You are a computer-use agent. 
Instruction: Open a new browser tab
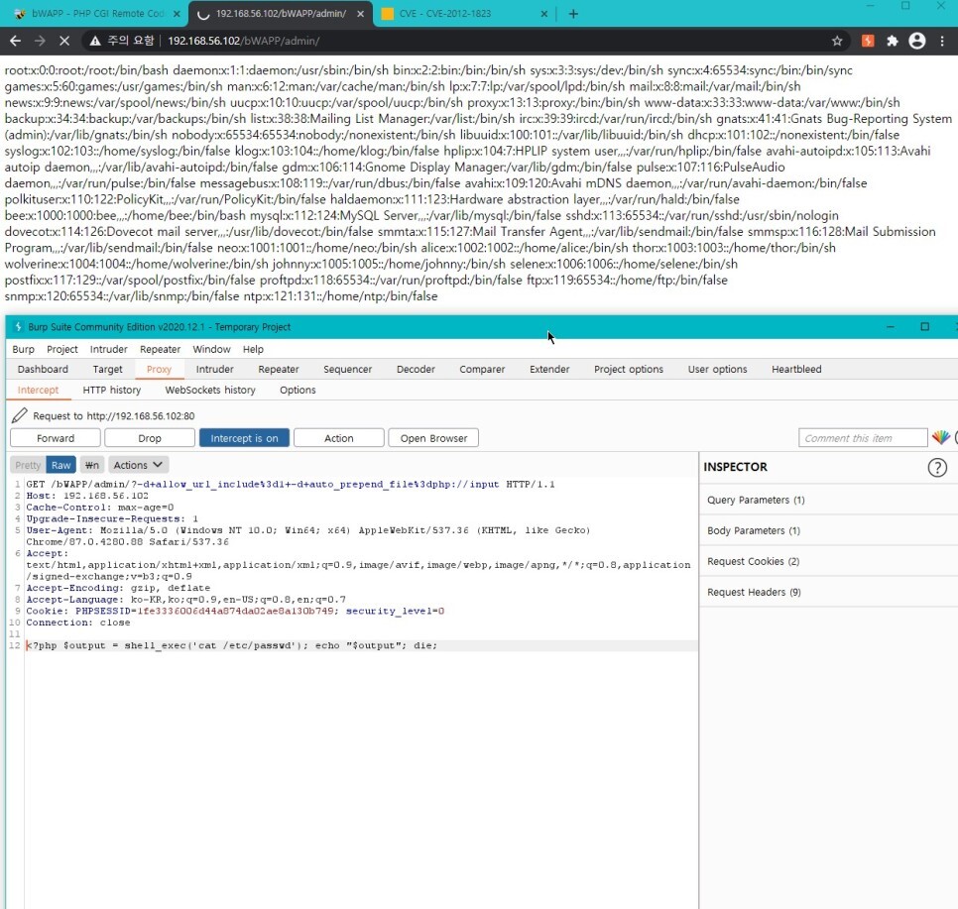coord(573,14)
